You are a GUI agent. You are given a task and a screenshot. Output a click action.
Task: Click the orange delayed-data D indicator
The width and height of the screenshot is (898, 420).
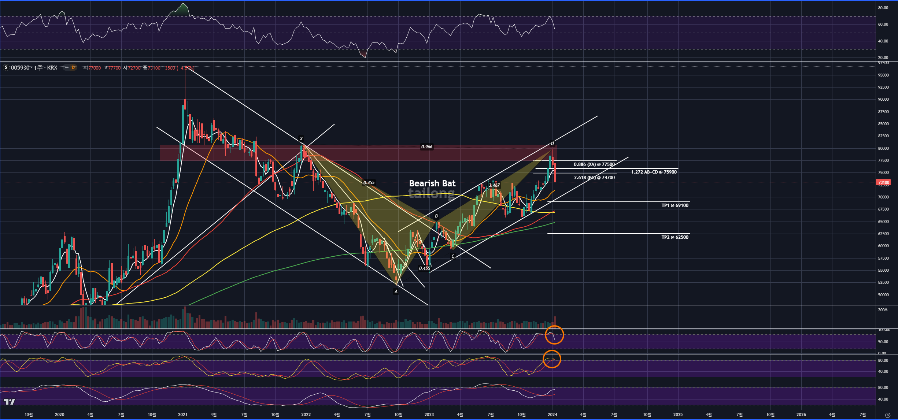tap(73, 68)
